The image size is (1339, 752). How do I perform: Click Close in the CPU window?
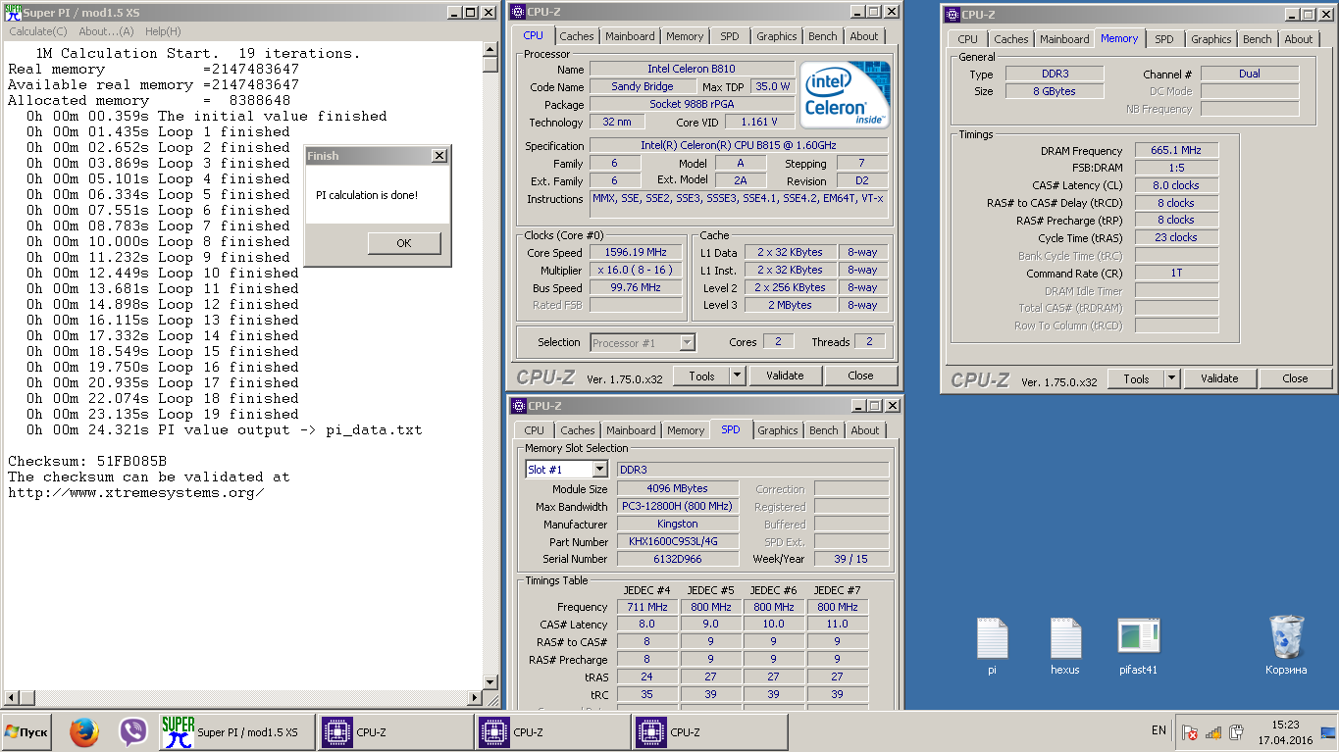point(860,376)
